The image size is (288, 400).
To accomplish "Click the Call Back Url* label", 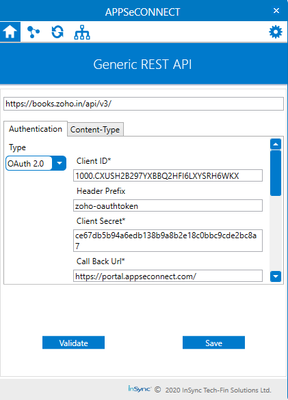I will pyautogui.click(x=101, y=261).
